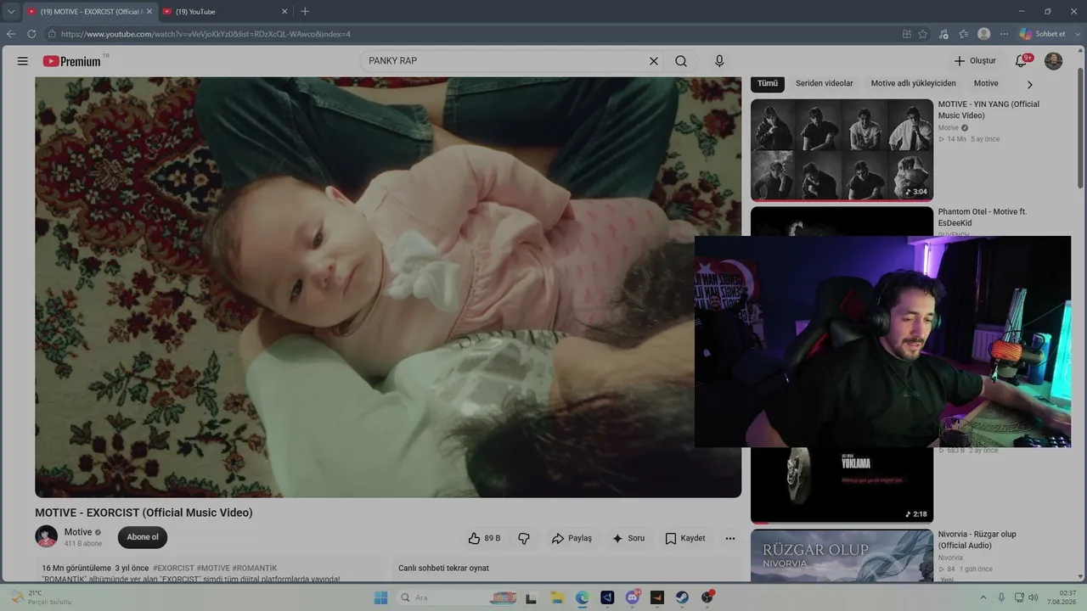
Task: Dislike the video with thumbs down
Action: click(x=524, y=538)
